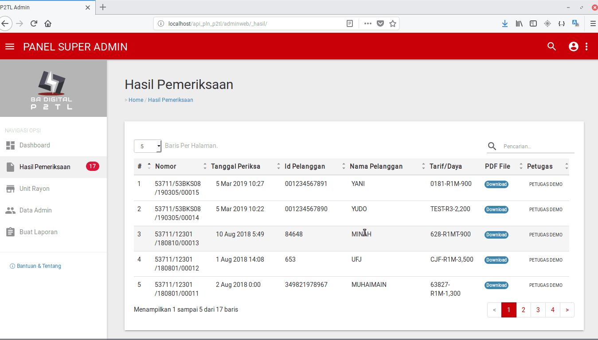Click PETUGAS DEMO in YANI row
The height and width of the screenshot is (340, 598).
(546, 184)
